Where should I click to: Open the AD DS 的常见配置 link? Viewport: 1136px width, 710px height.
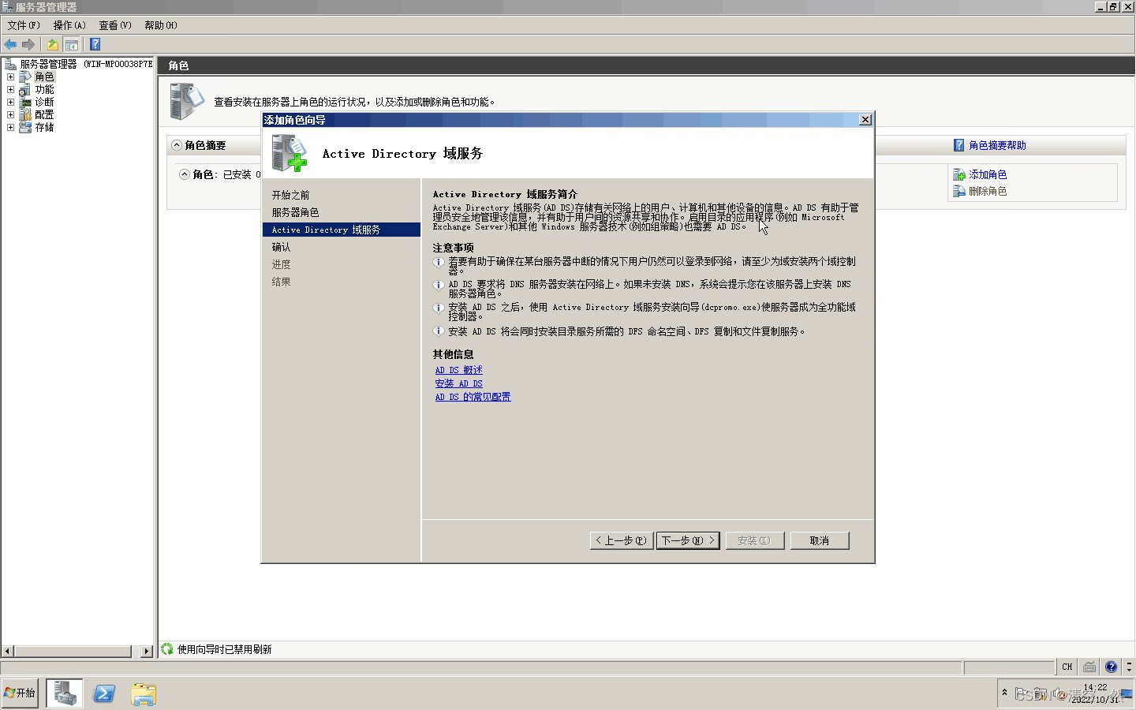(x=473, y=397)
